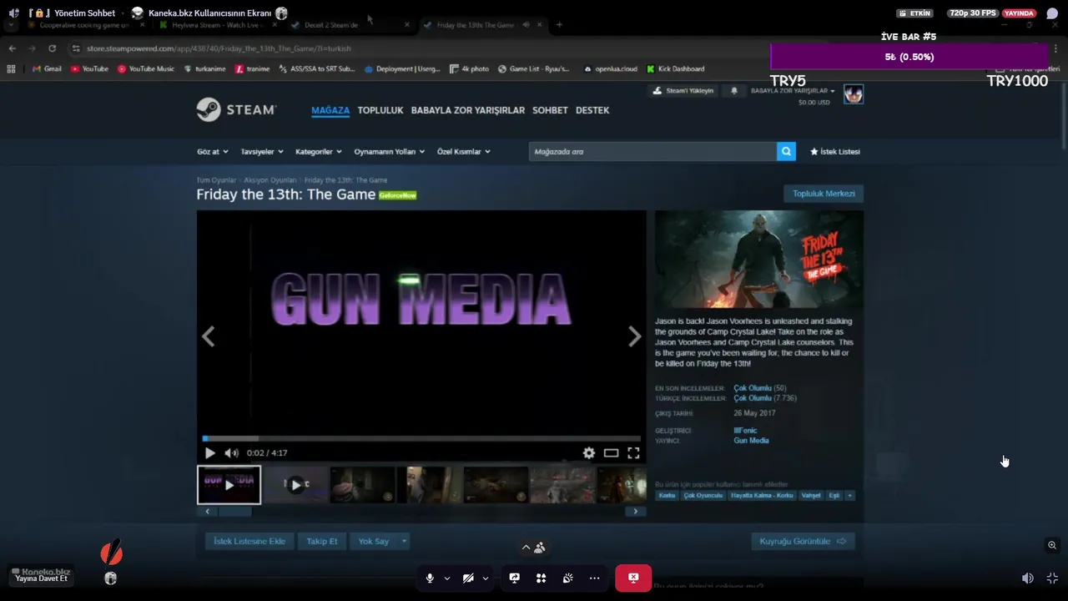Viewport: 1068px width, 601px height.
Task: Toggle the microphone in the call bar
Action: pyautogui.click(x=430, y=578)
